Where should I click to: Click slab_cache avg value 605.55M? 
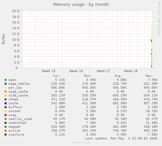click(120, 95)
